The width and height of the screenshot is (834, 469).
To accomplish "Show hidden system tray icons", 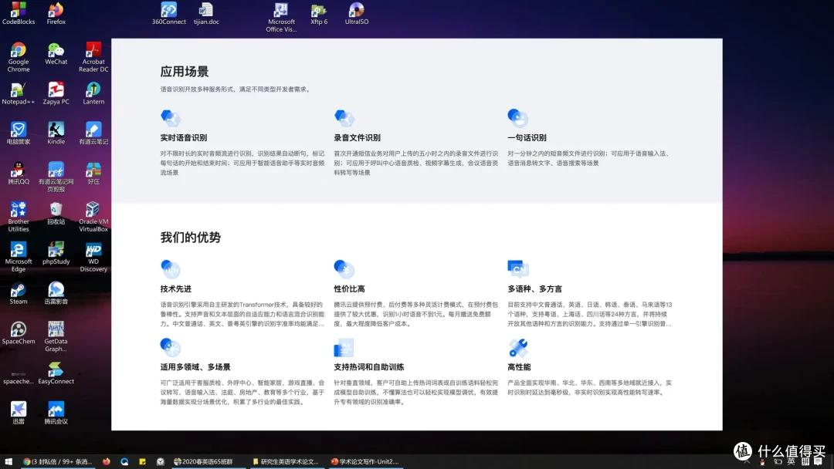I will (747, 462).
